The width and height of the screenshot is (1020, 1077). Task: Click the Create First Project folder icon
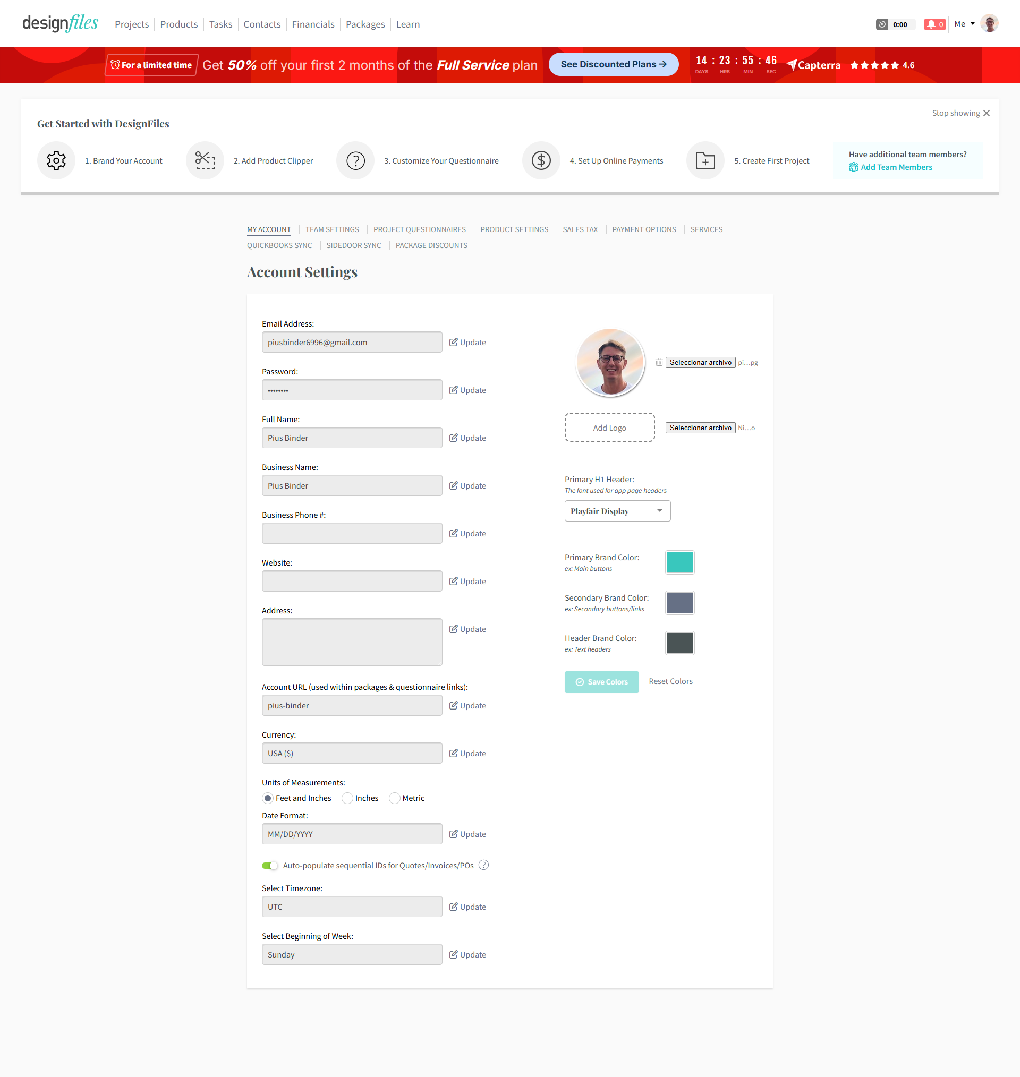(x=705, y=160)
